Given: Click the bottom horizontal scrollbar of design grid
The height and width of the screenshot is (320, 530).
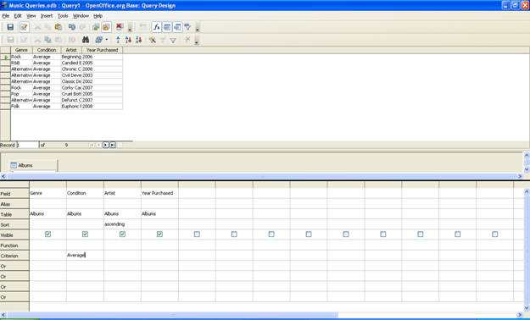Looking at the screenshot, I should (x=263, y=315).
